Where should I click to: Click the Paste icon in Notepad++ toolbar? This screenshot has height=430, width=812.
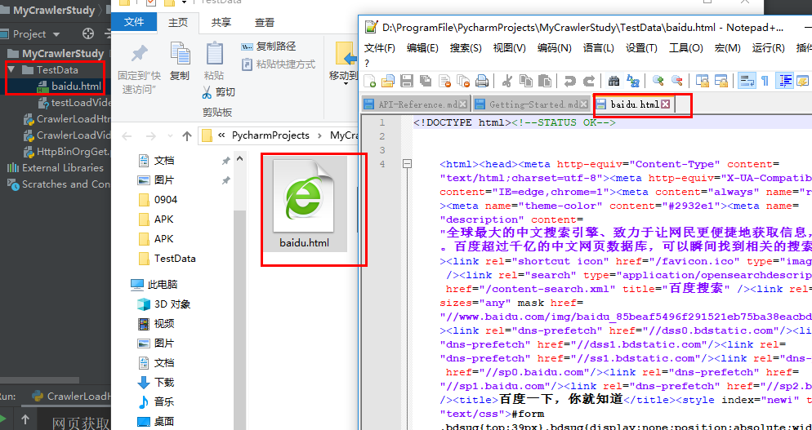[544, 81]
